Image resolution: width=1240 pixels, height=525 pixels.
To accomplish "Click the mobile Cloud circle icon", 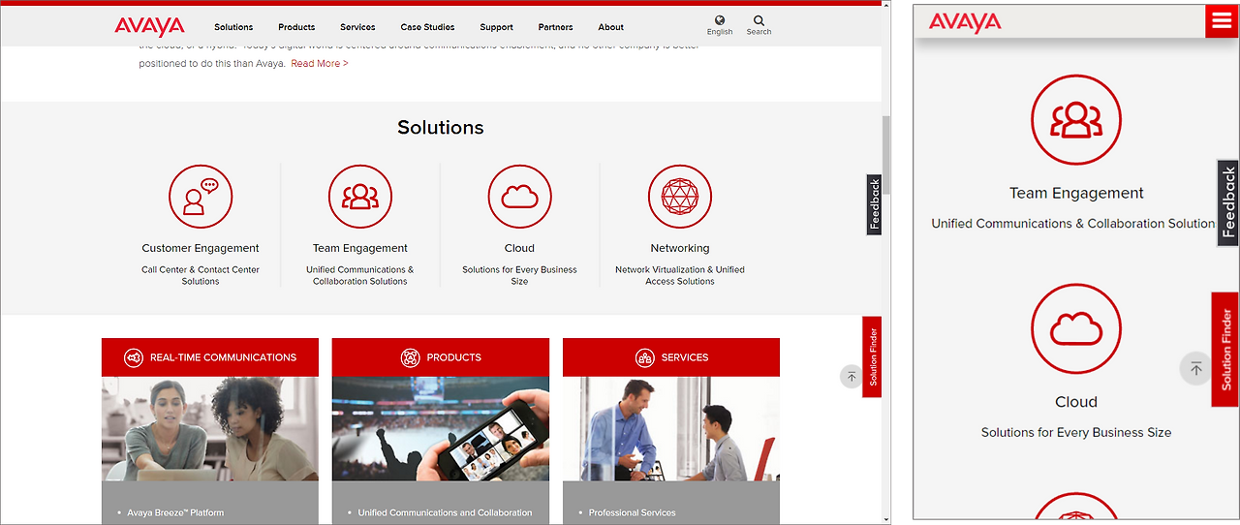I will [x=1076, y=328].
